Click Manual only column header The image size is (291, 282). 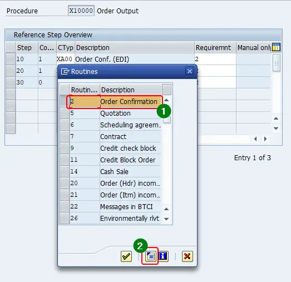click(254, 47)
